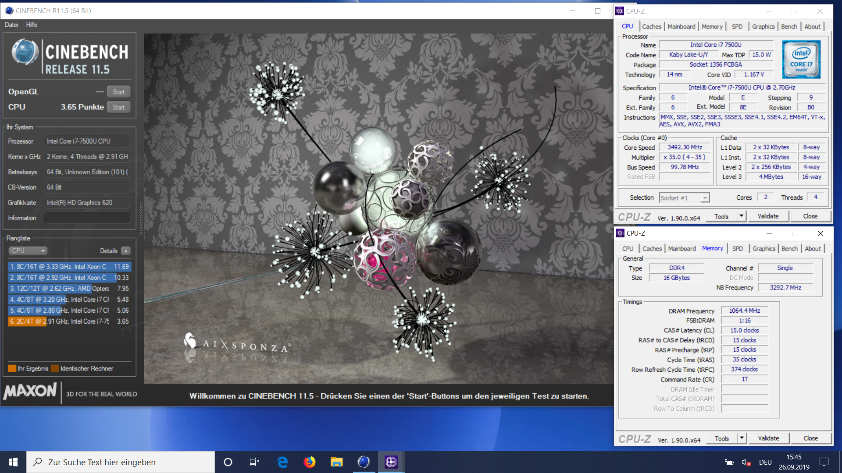The width and height of the screenshot is (842, 473).
Task: Open Tools dropdown arrow in lower CPU-Z
Action: pyautogui.click(x=742, y=438)
